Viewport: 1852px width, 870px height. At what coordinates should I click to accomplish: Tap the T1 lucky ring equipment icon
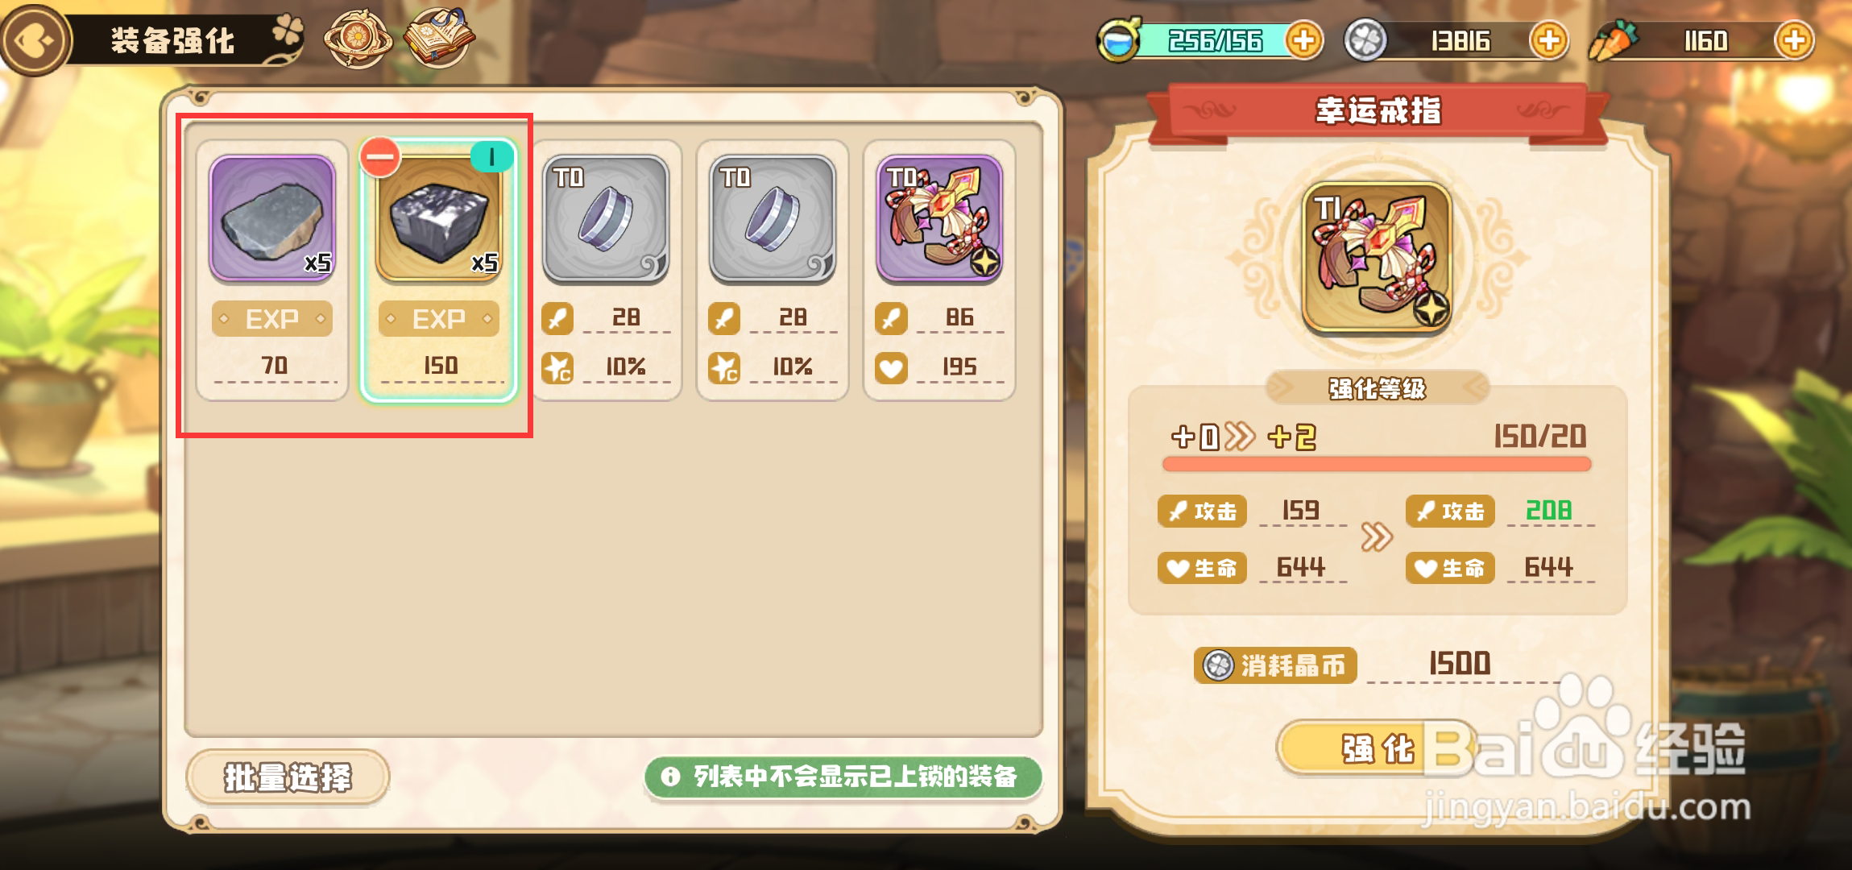1377,258
